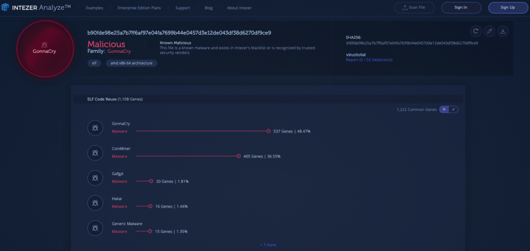Click the large GonnaCry verdict circle

(43, 49)
